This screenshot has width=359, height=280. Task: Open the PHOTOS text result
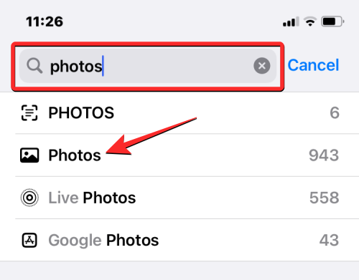(x=179, y=112)
